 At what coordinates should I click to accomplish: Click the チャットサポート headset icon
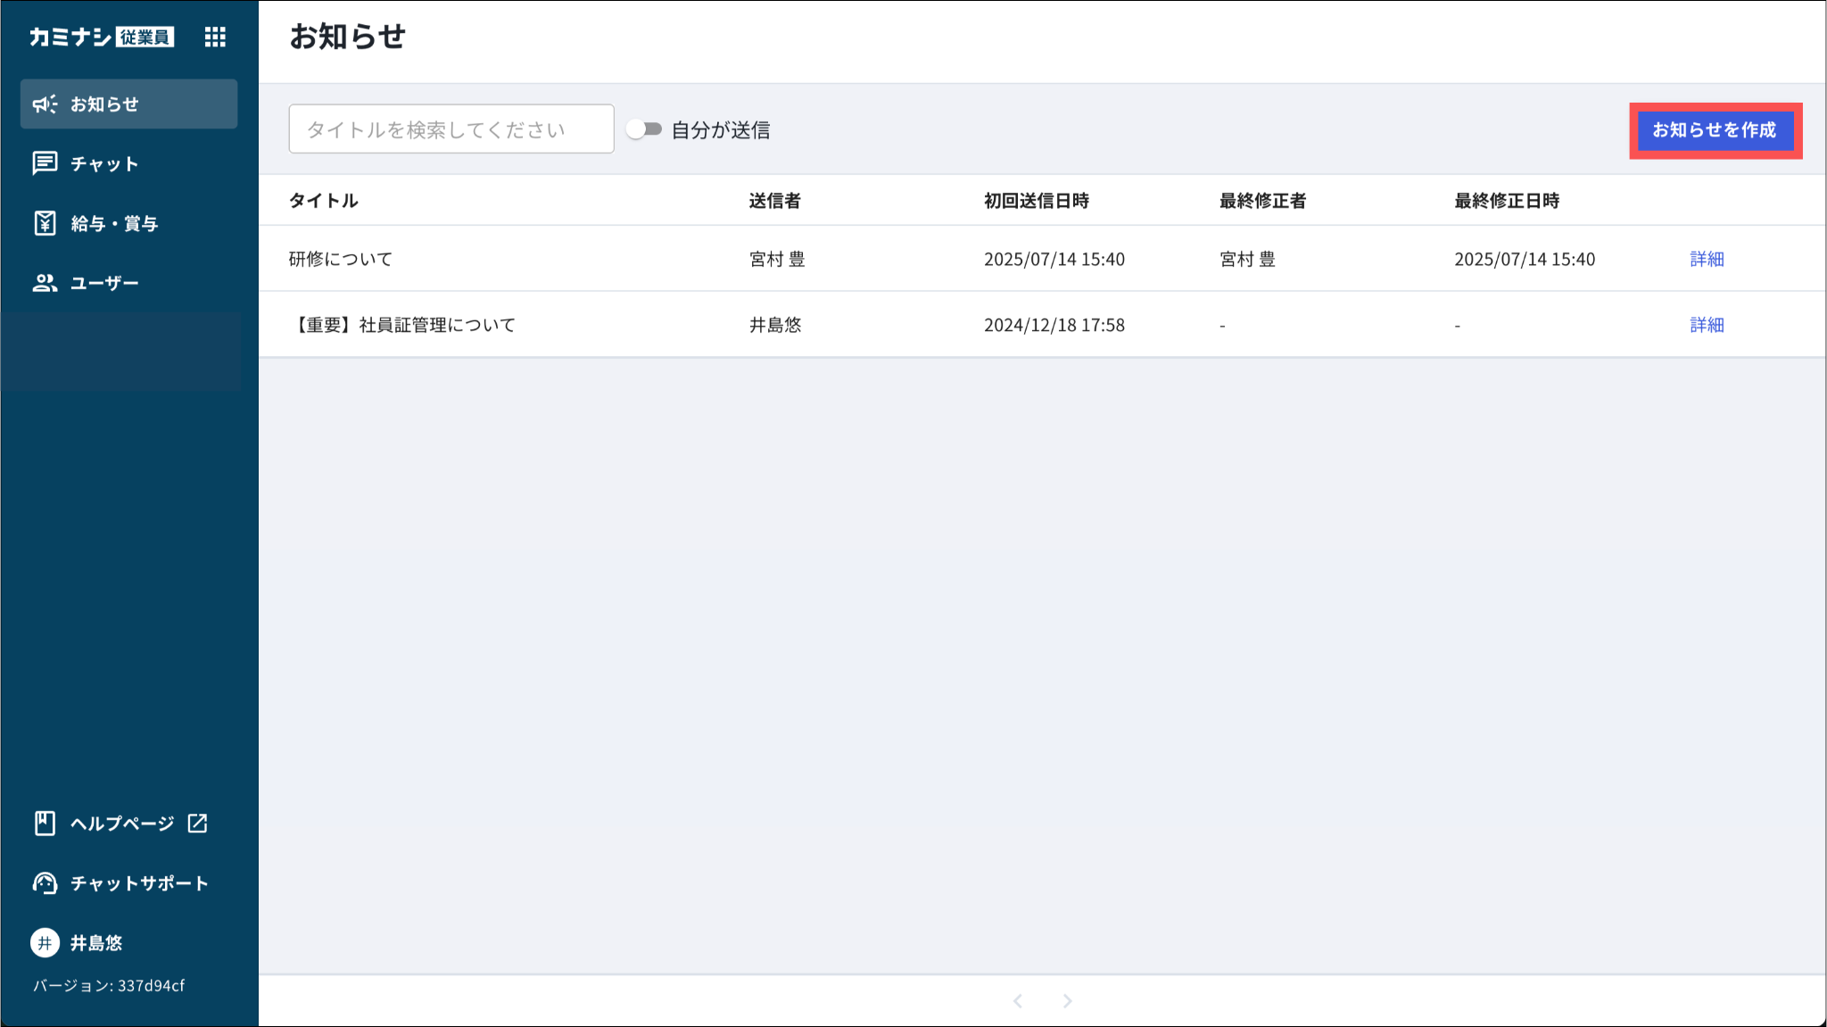(x=45, y=883)
